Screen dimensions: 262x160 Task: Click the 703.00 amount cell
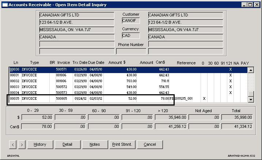[x=131, y=81]
